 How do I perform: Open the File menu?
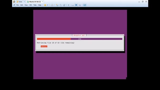[x=17, y=5]
